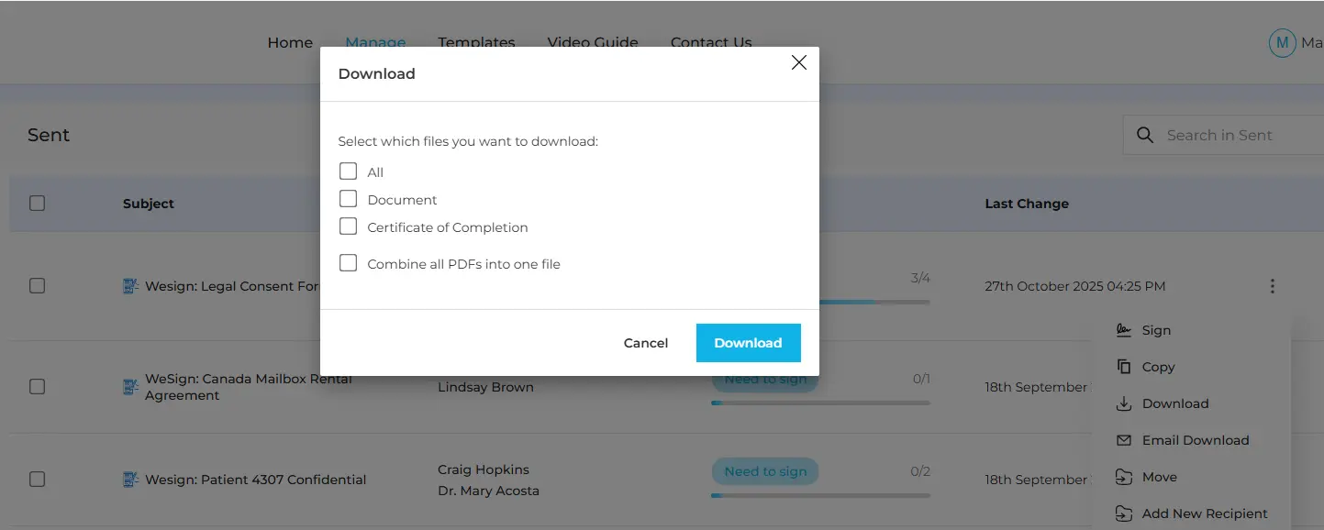The width and height of the screenshot is (1324, 530).
Task: Click the Email Download envelope icon
Action: coord(1123,440)
